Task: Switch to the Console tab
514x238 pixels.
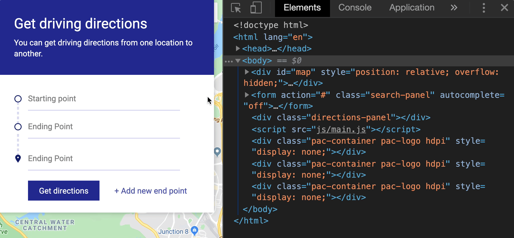Action: point(355,8)
